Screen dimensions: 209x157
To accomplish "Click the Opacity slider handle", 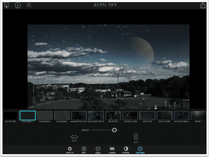I will tap(114, 130).
